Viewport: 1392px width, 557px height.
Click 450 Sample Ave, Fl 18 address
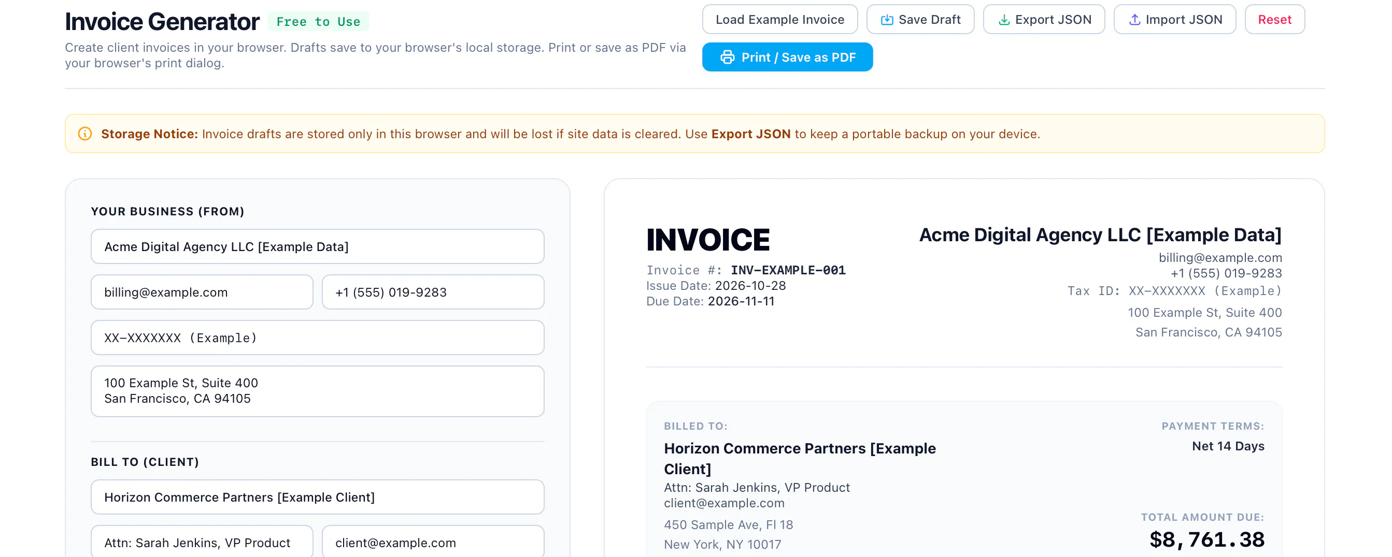pyautogui.click(x=728, y=524)
